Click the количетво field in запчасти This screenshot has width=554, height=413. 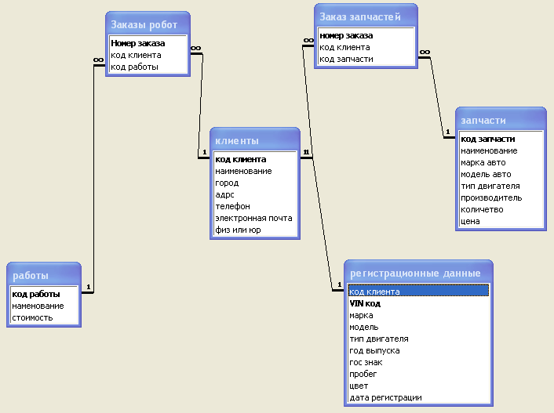(x=501, y=209)
